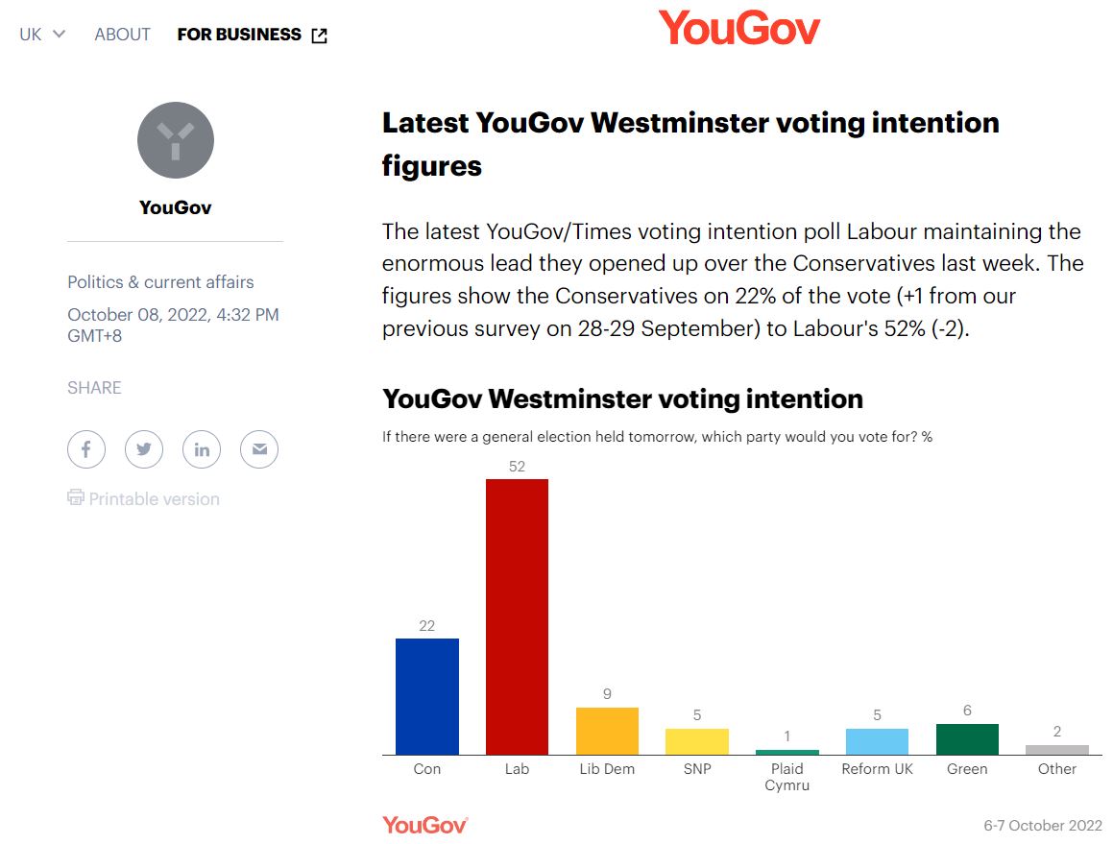Viewport: 1113px width, 844px height.
Task: Open the Politics & current affairs link
Action: point(159,281)
